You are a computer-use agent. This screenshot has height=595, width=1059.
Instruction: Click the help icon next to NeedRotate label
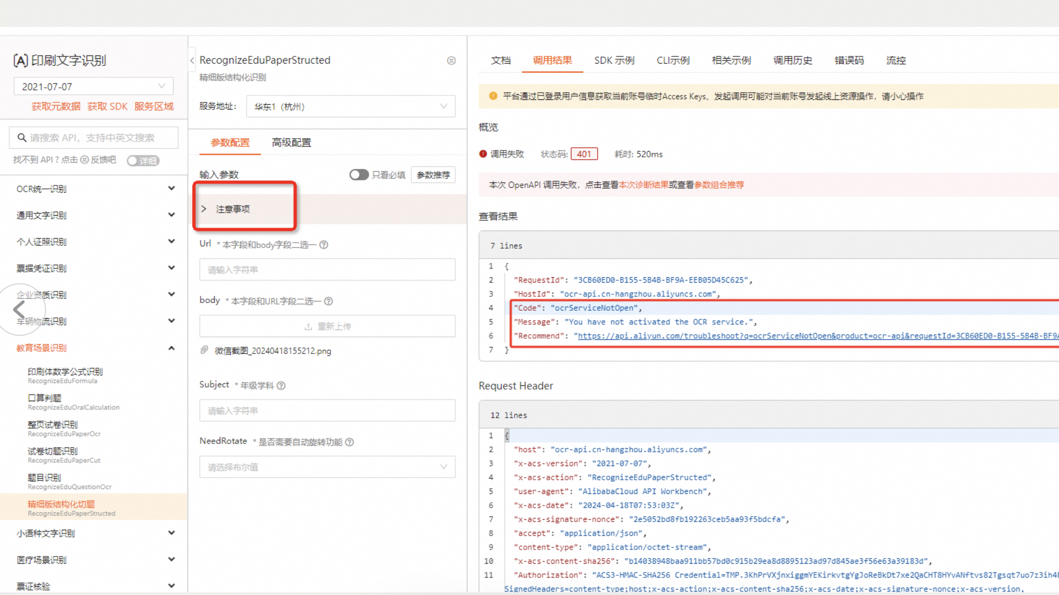point(349,442)
